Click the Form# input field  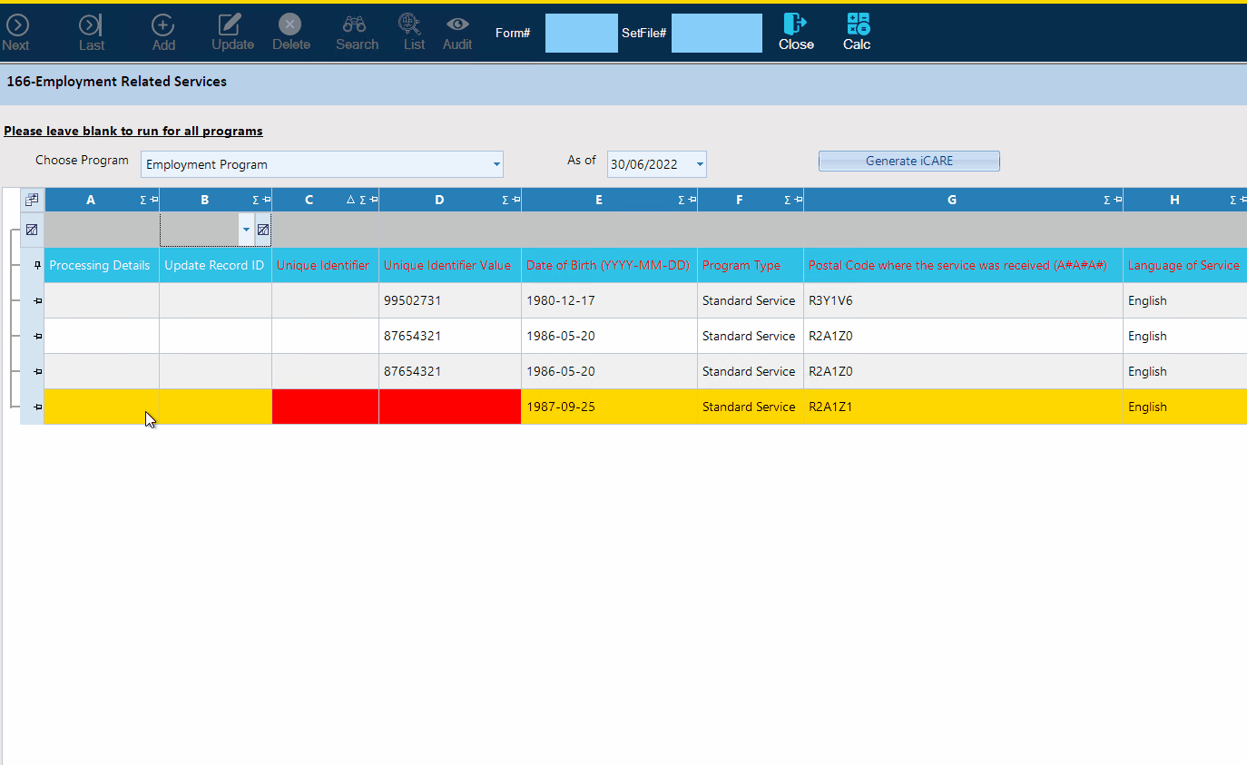tap(581, 34)
